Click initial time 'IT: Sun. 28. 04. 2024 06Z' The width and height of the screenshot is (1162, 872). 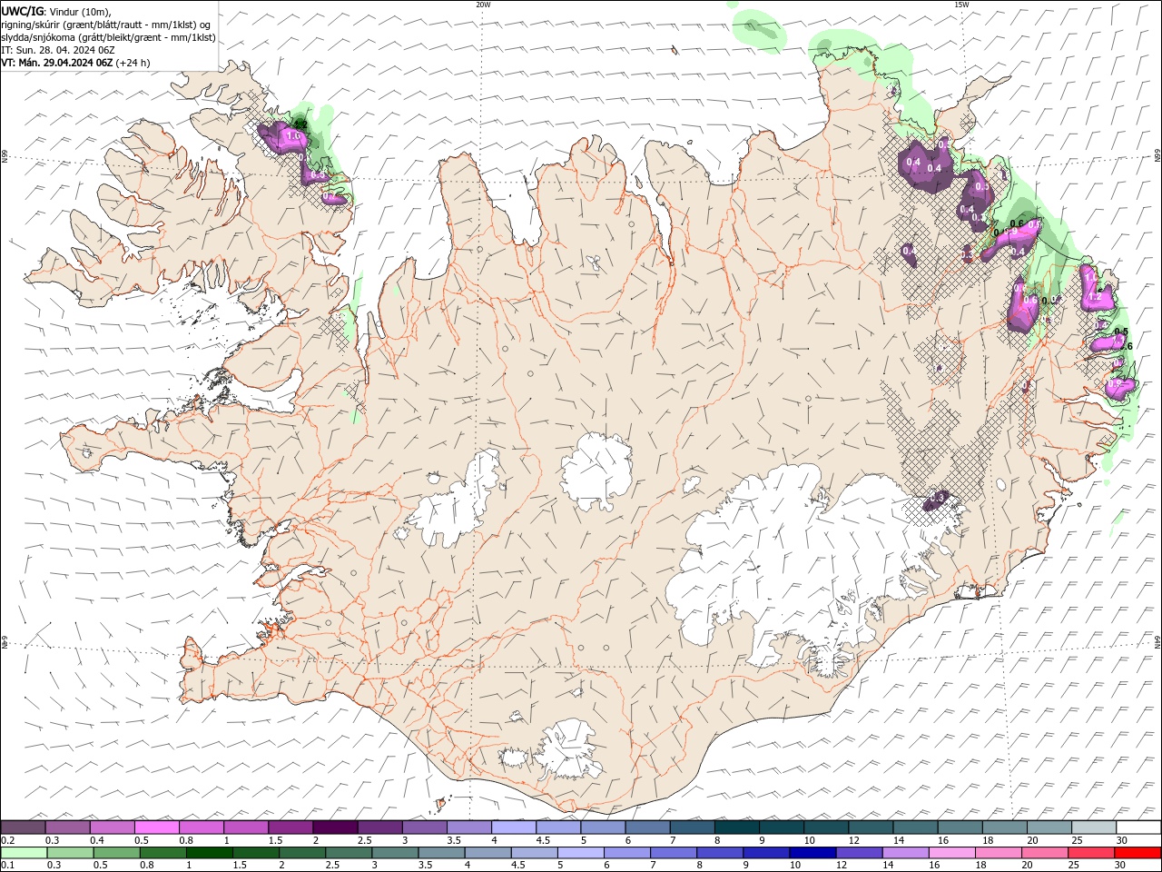57,50
